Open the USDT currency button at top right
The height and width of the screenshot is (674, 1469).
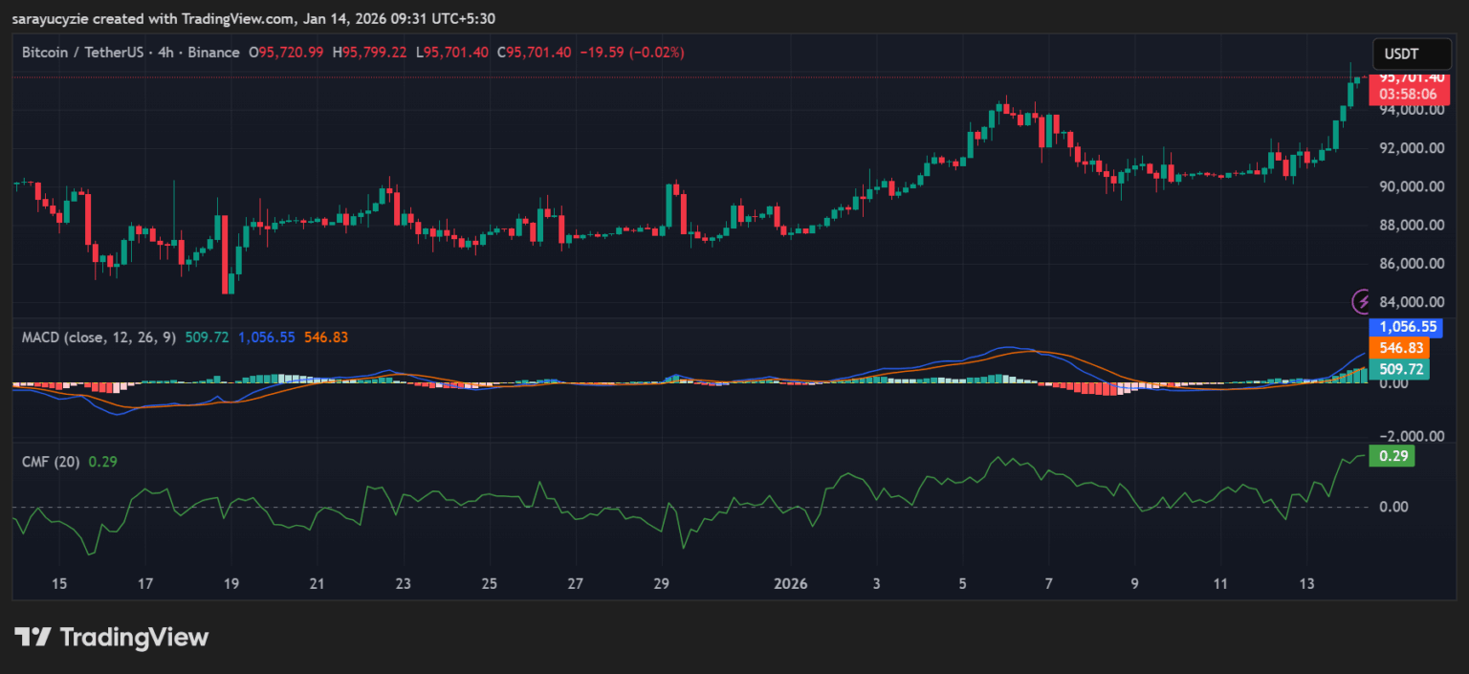1412,54
